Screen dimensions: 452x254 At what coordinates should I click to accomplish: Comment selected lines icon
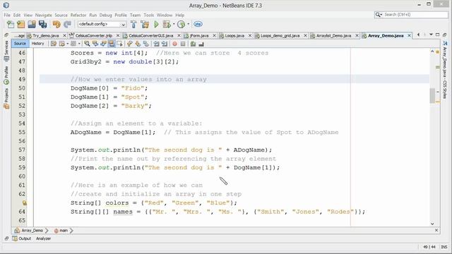193,44
